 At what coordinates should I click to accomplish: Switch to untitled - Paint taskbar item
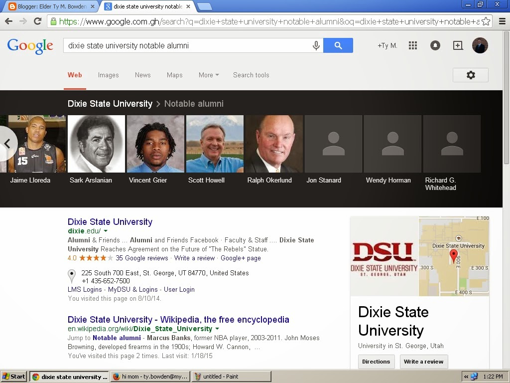[x=231, y=377]
